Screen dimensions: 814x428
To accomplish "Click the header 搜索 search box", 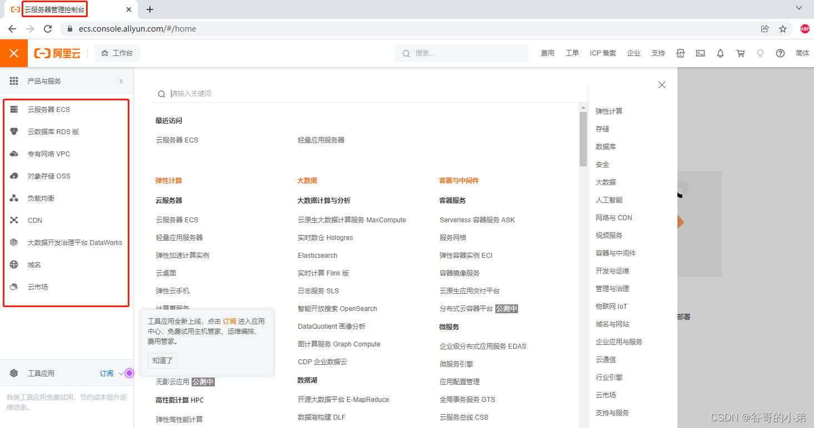I will [462, 53].
